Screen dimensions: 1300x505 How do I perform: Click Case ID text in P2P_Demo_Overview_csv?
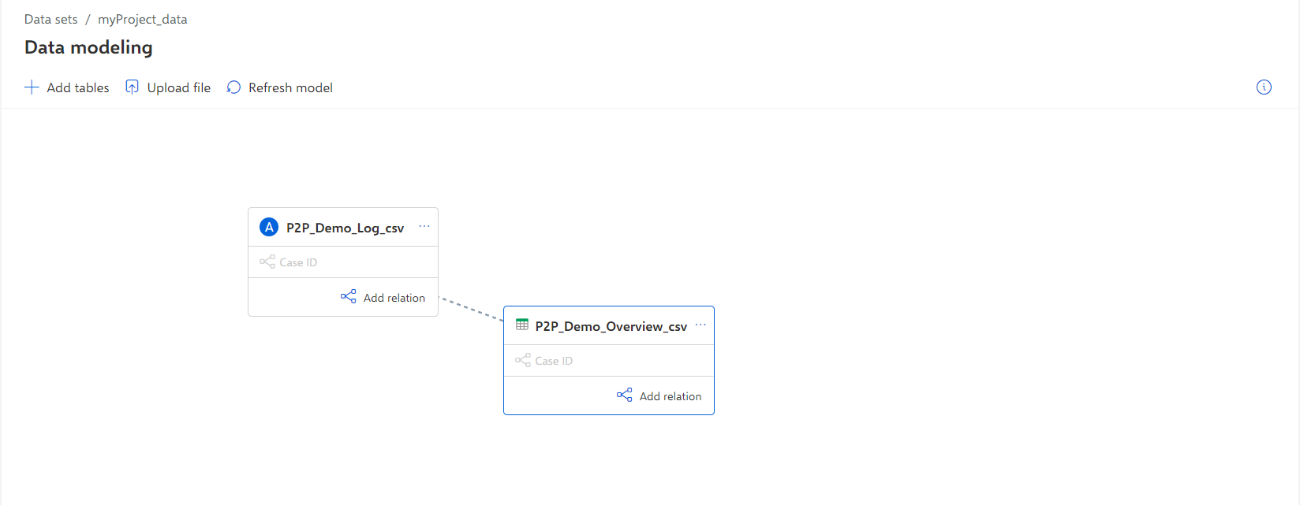click(x=554, y=362)
